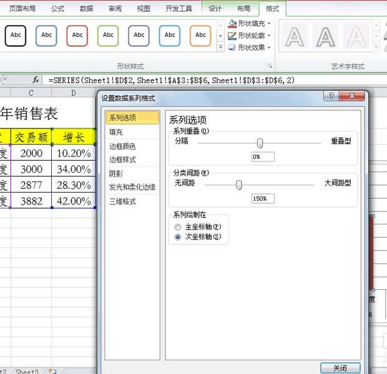This screenshot has width=387, height=374.
Task: Open shape styles dialog launcher
Action: click(270, 66)
